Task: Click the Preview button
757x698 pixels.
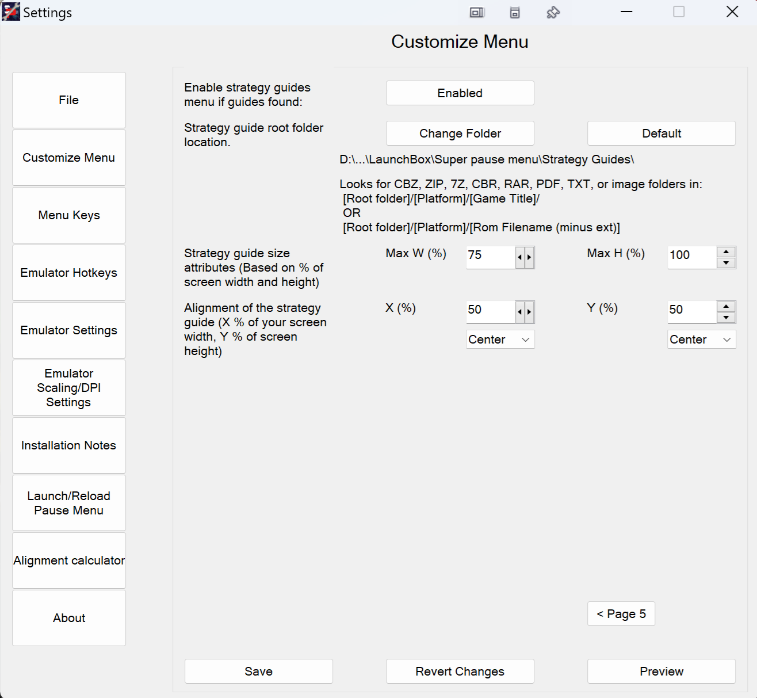Action: 662,672
